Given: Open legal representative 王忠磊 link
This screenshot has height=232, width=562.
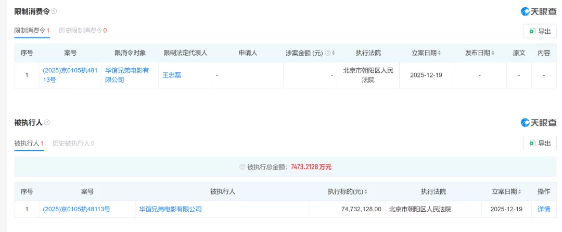Looking at the screenshot, I should [172, 75].
